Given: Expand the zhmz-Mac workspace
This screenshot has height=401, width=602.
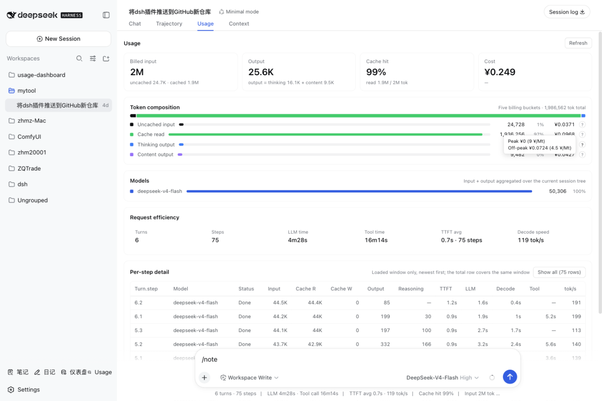Looking at the screenshot, I should (59, 121).
